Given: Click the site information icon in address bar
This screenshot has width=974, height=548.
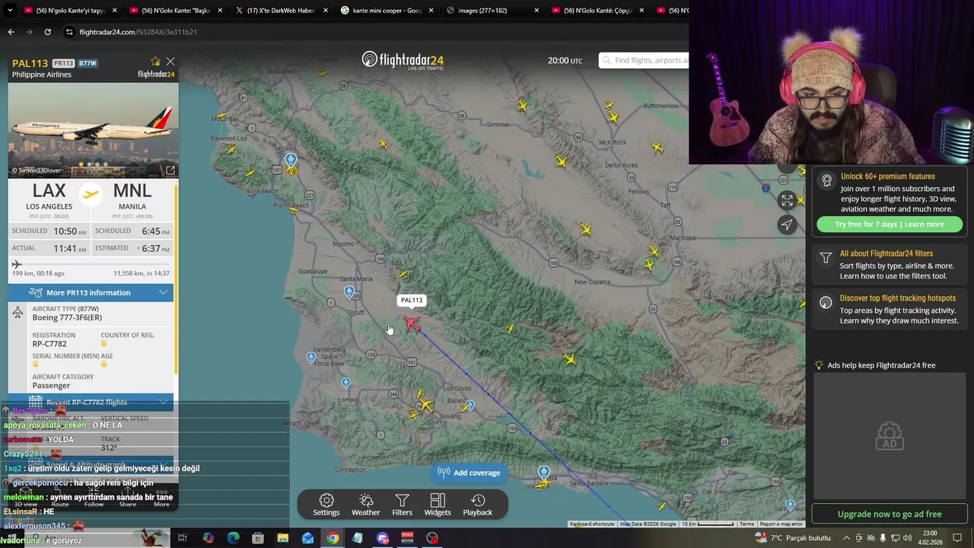Looking at the screenshot, I should pos(69,32).
